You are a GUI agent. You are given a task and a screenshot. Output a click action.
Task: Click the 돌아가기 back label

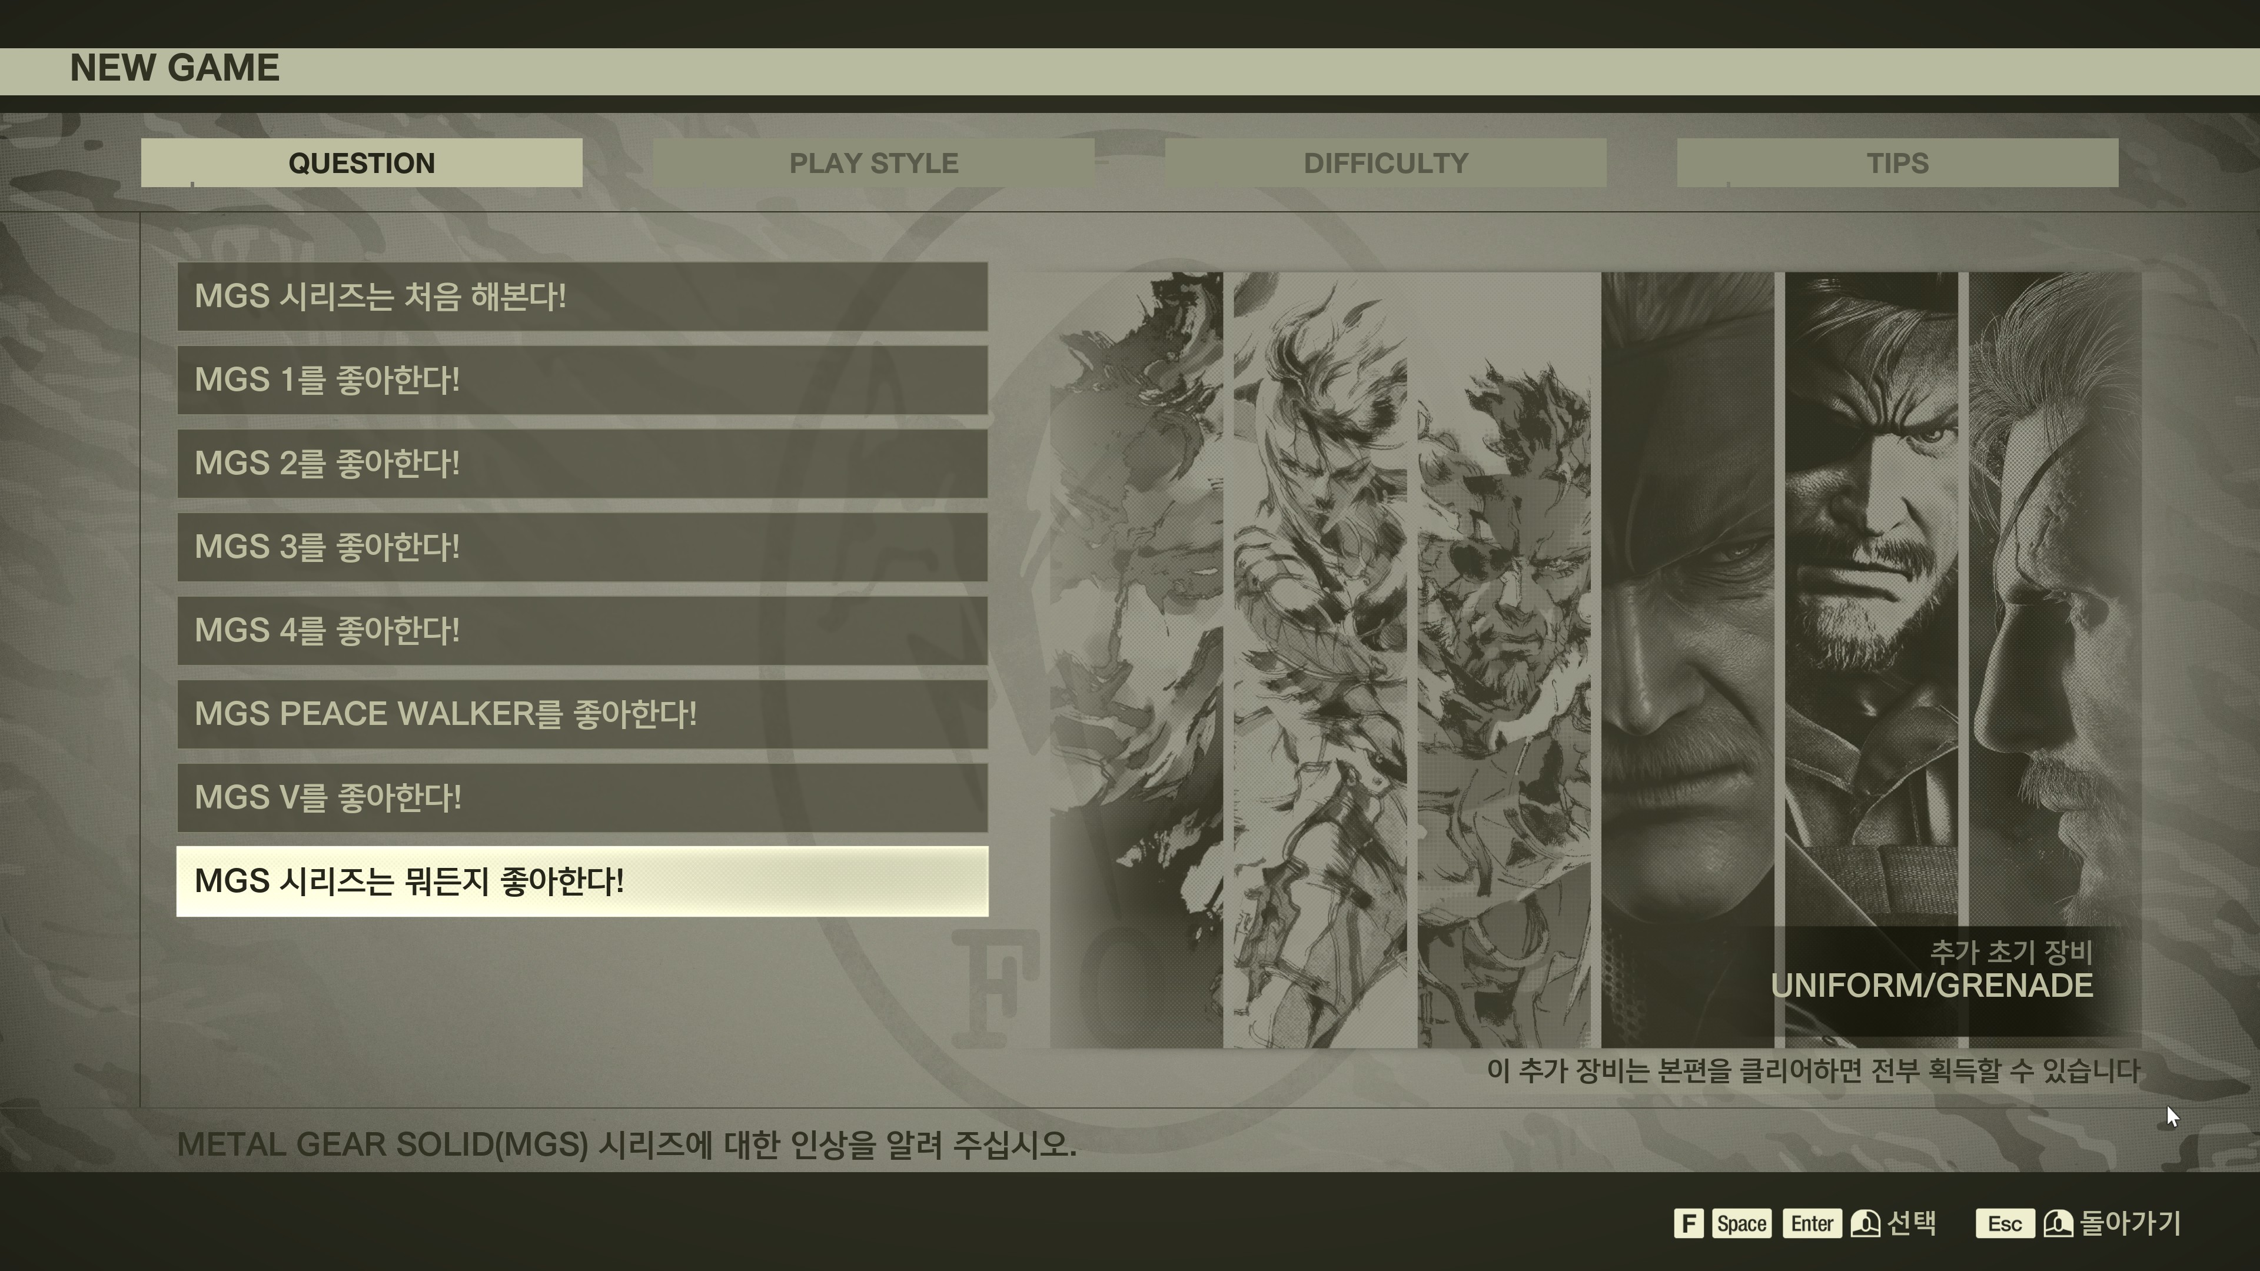tap(2131, 1223)
